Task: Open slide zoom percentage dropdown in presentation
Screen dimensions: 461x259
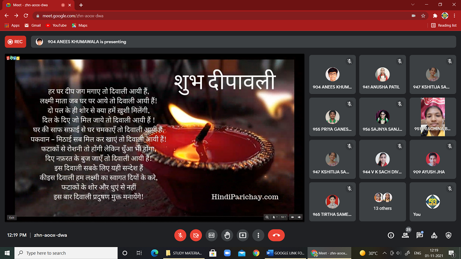Action: click(284, 217)
